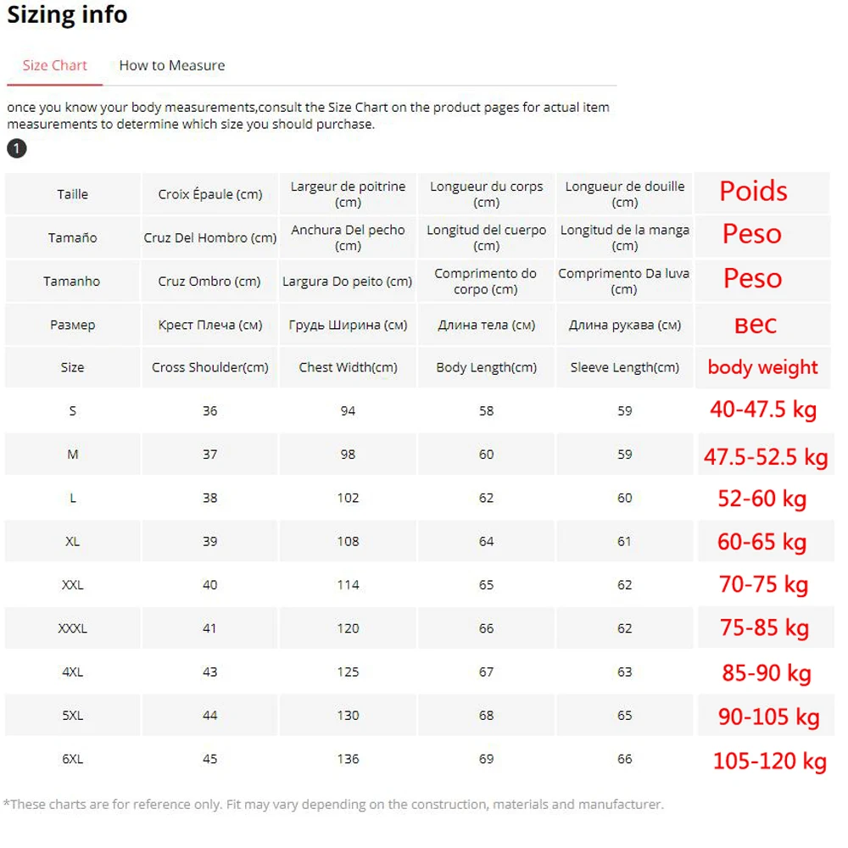
Task: Select chest width value 136
Action: [x=348, y=759]
